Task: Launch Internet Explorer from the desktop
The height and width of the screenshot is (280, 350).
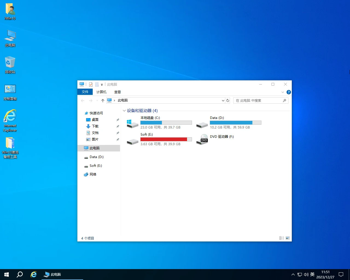Action: [x=10, y=121]
